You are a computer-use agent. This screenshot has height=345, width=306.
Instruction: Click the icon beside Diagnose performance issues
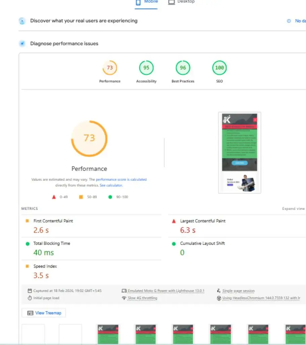click(22, 43)
